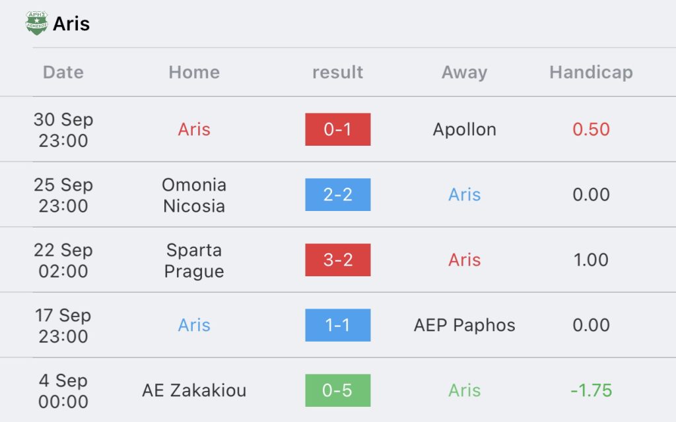The height and width of the screenshot is (422, 676).
Task: Select the Home column header
Action: click(194, 73)
